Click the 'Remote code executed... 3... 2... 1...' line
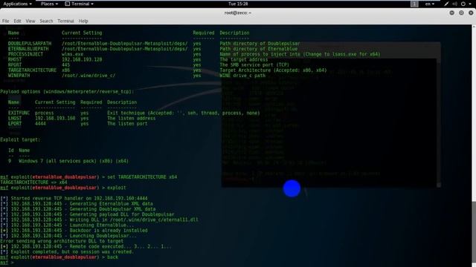This screenshot has width=476, height=267. tap(120, 246)
